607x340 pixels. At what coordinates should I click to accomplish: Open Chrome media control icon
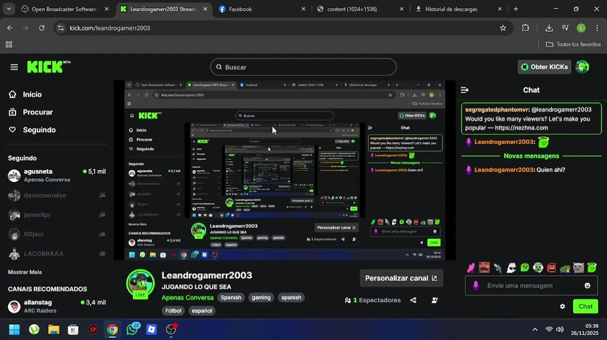pyautogui.click(x=565, y=28)
